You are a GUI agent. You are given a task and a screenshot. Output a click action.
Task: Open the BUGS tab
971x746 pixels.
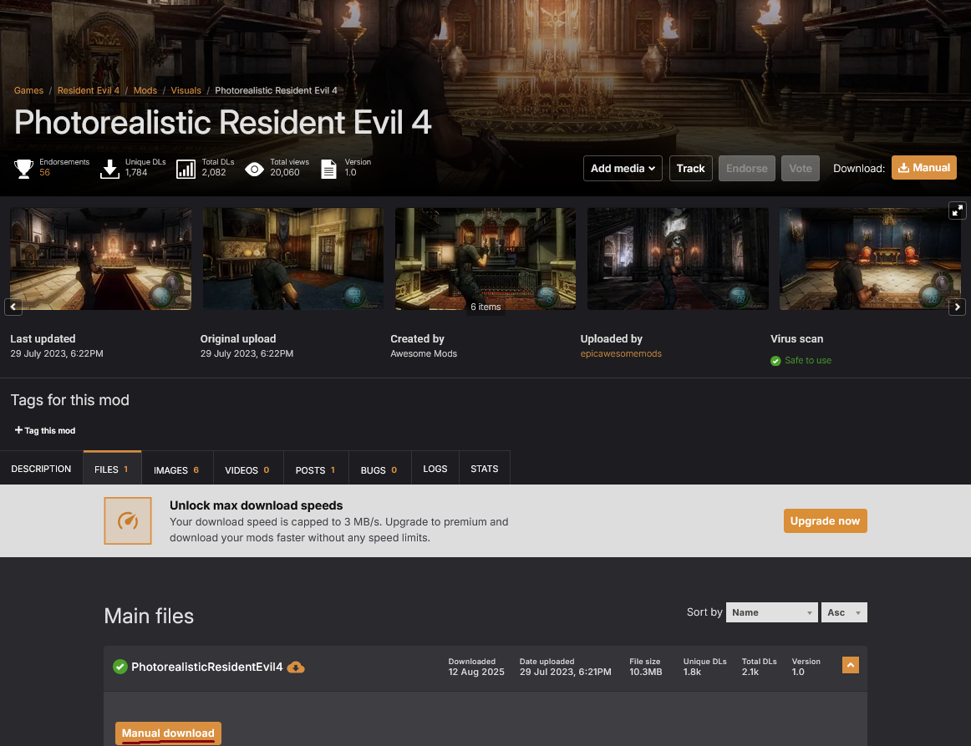[x=379, y=469]
